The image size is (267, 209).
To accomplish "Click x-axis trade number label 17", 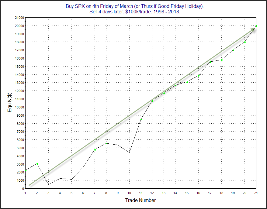I will pyautogui.click(x=210, y=192).
